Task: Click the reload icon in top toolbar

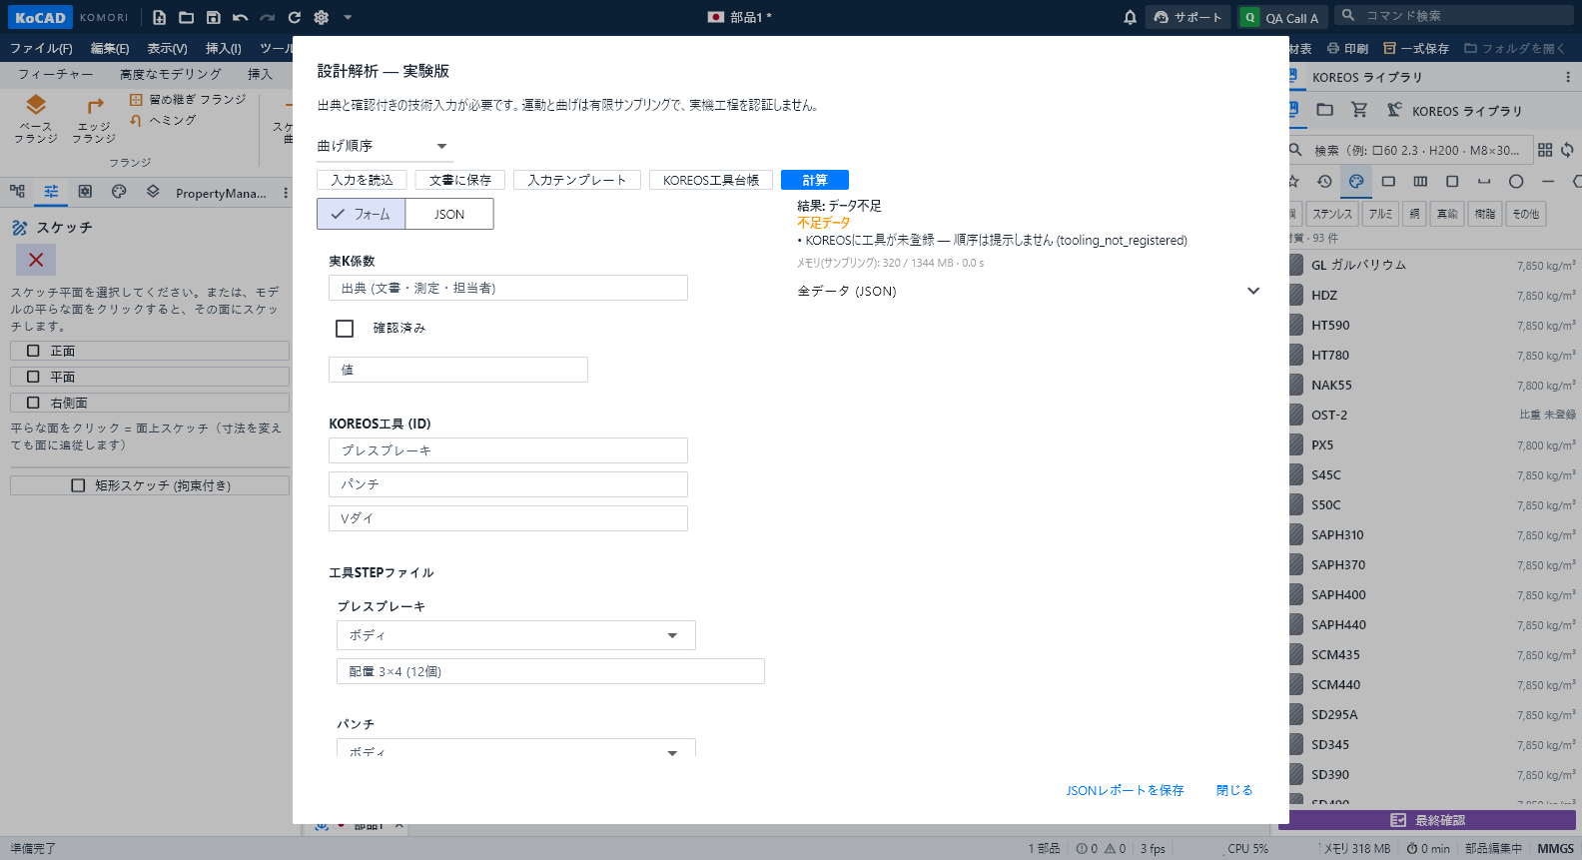Action: point(294,17)
